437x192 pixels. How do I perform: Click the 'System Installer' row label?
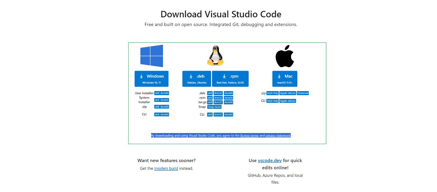click(144, 100)
